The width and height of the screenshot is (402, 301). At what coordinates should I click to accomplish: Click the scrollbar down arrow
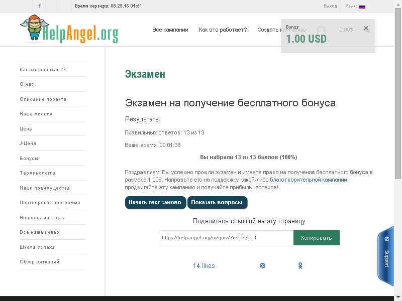click(x=398, y=297)
